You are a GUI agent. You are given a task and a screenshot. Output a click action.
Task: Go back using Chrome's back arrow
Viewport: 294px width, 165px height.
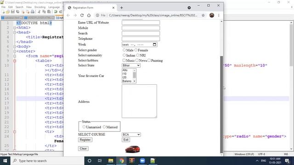68,15
